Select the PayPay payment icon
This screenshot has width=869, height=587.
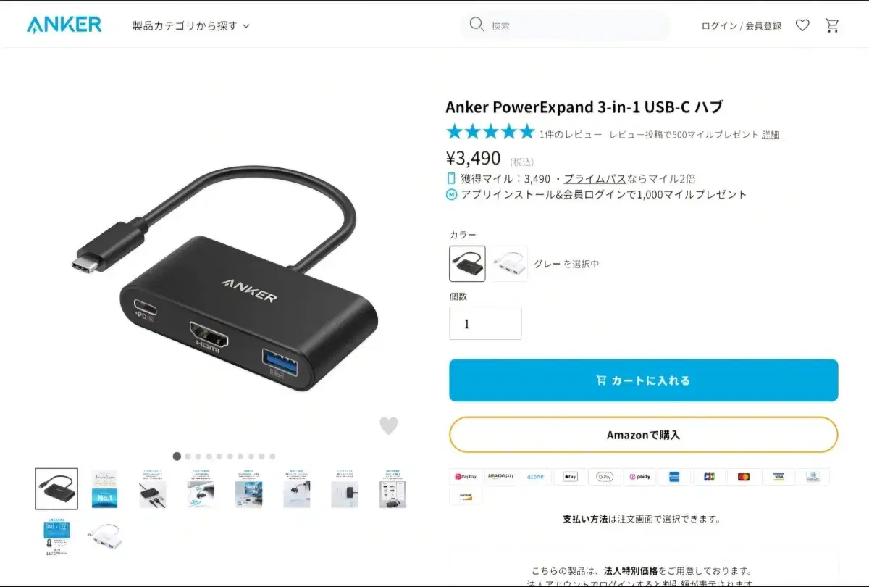pyautogui.click(x=466, y=477)
